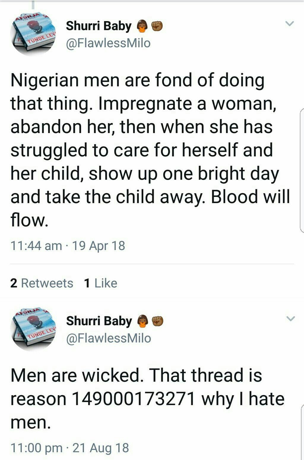
Task: Click the partial panel edge beside first tweet
Action: (x=302, y=170)
